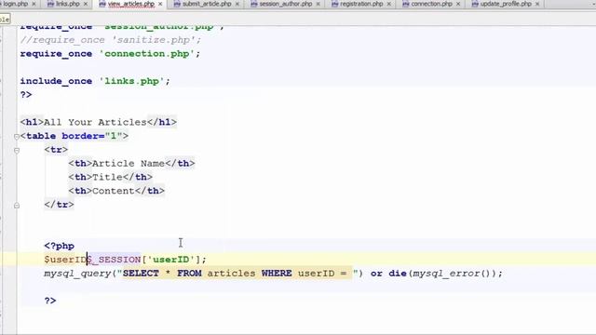Close the registration.php tab
Viewport: 596px width, 335px height.
point(388,4)
